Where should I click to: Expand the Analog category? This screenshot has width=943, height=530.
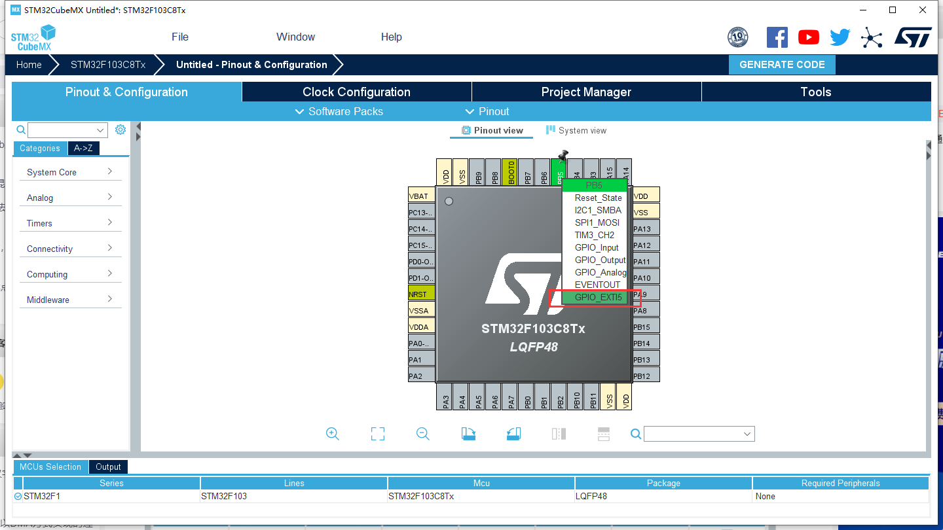tap(70, 198)
